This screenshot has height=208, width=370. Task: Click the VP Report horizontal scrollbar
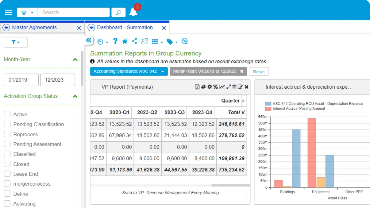click(231, 185)
